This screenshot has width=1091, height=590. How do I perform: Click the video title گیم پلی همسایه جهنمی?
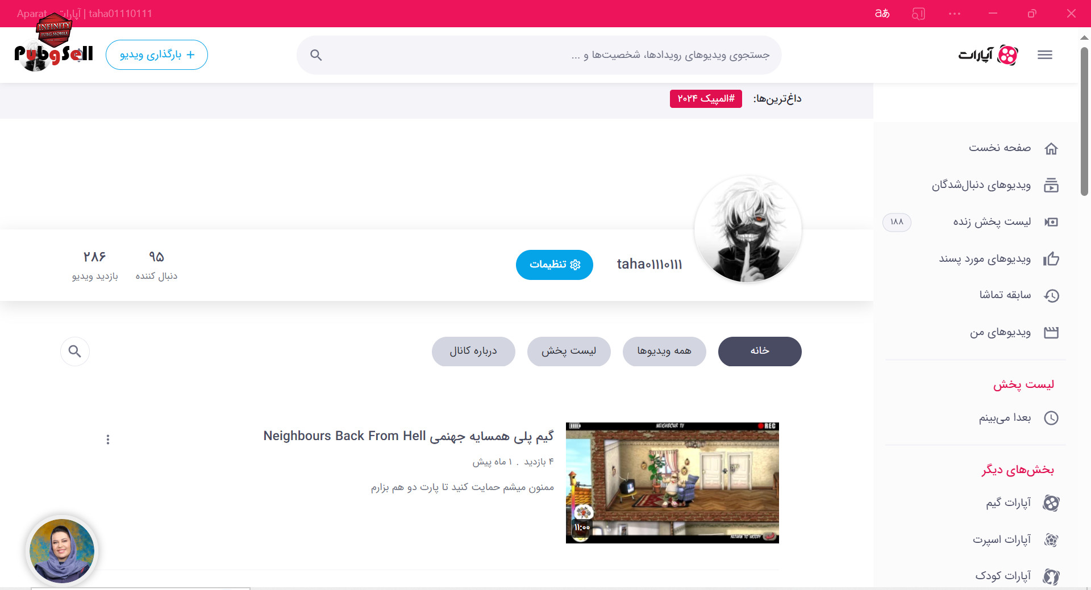point(408,436)
